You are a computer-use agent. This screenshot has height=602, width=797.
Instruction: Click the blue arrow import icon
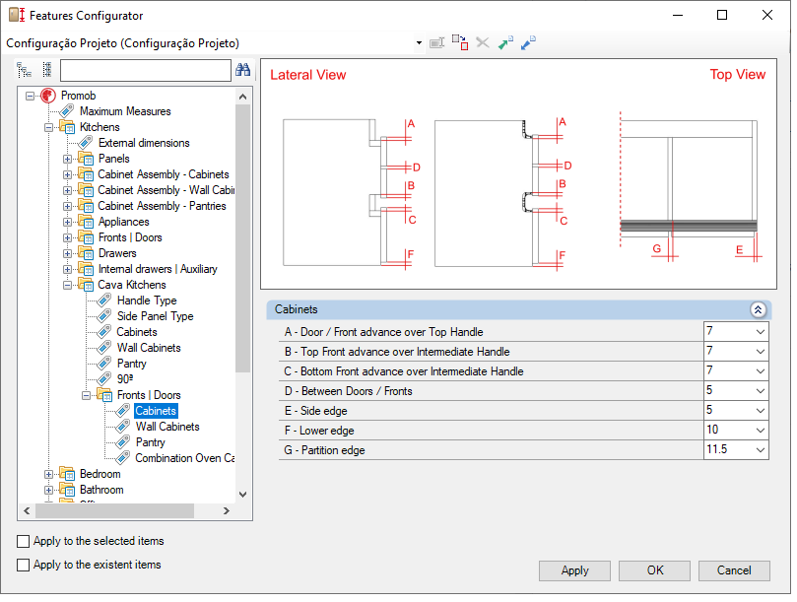coord(528,42)
